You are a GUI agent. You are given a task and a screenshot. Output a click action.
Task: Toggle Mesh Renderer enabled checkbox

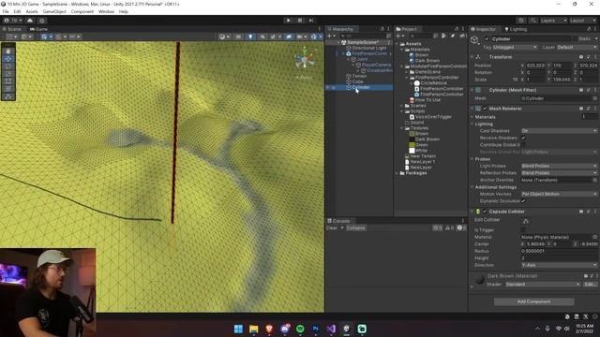click(x=485, y=109)
